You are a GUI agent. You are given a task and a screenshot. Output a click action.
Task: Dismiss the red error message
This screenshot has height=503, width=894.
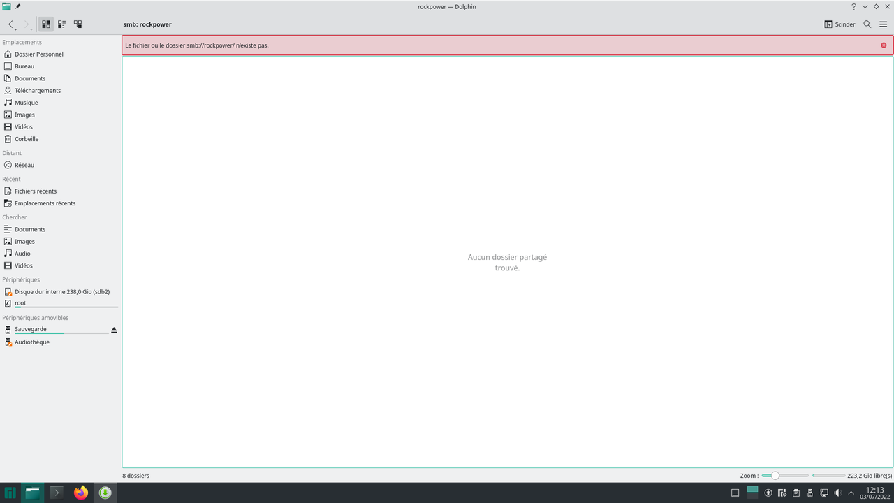click(884, 45)
